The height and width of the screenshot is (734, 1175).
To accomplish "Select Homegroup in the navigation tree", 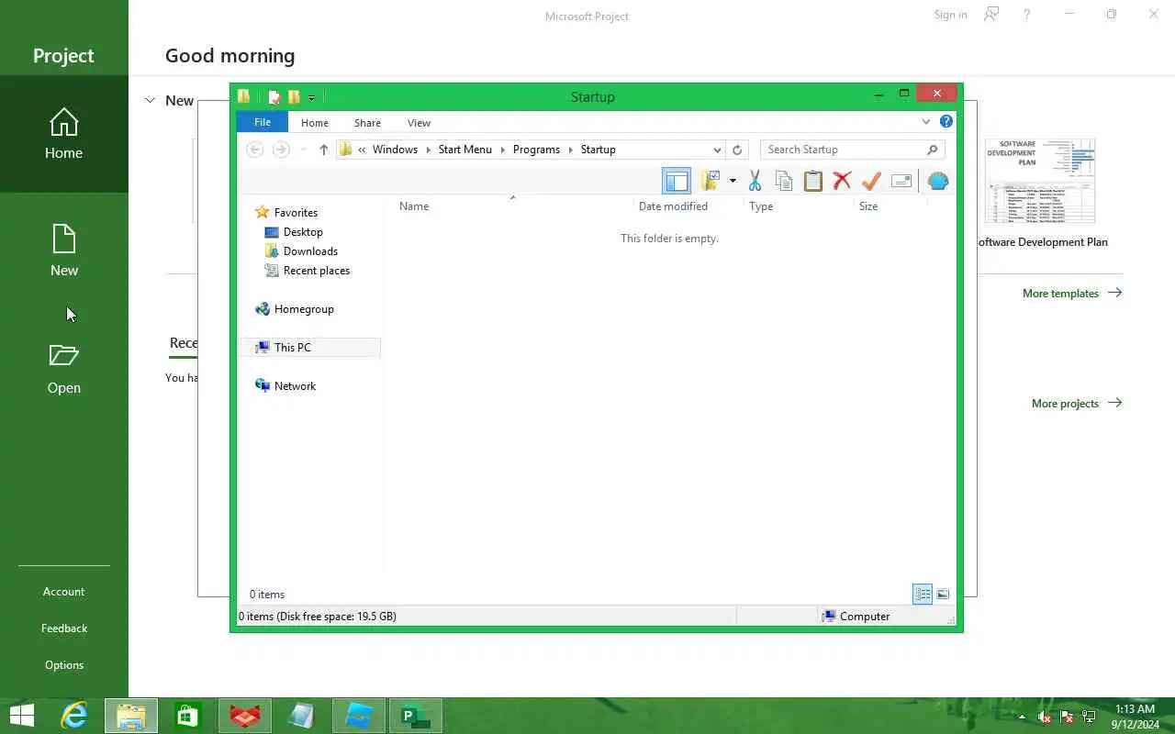I will (304, 309).
